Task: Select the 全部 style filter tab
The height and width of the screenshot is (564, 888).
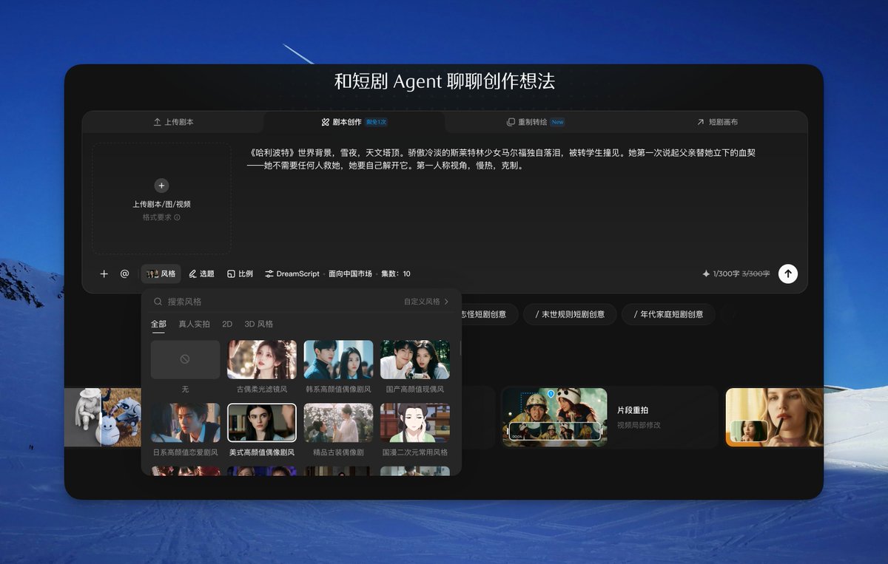Action: click(158, 324)
